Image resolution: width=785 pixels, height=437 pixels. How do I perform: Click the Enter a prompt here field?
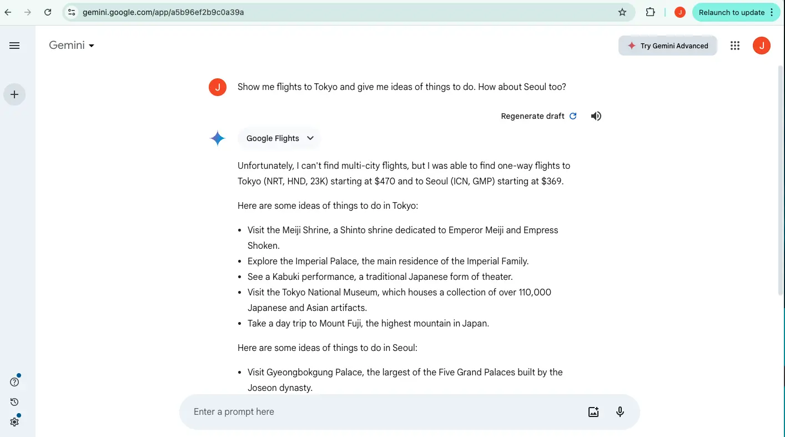[383, 412]
